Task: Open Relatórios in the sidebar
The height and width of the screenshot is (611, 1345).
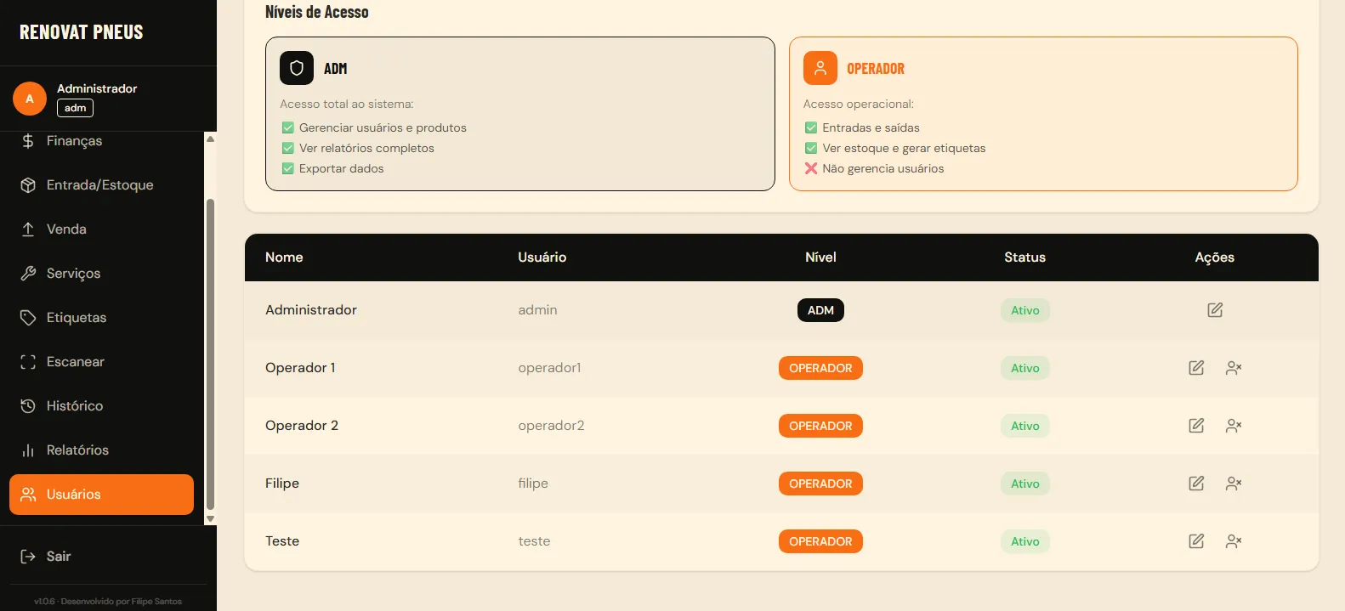Action: (102, 450)
